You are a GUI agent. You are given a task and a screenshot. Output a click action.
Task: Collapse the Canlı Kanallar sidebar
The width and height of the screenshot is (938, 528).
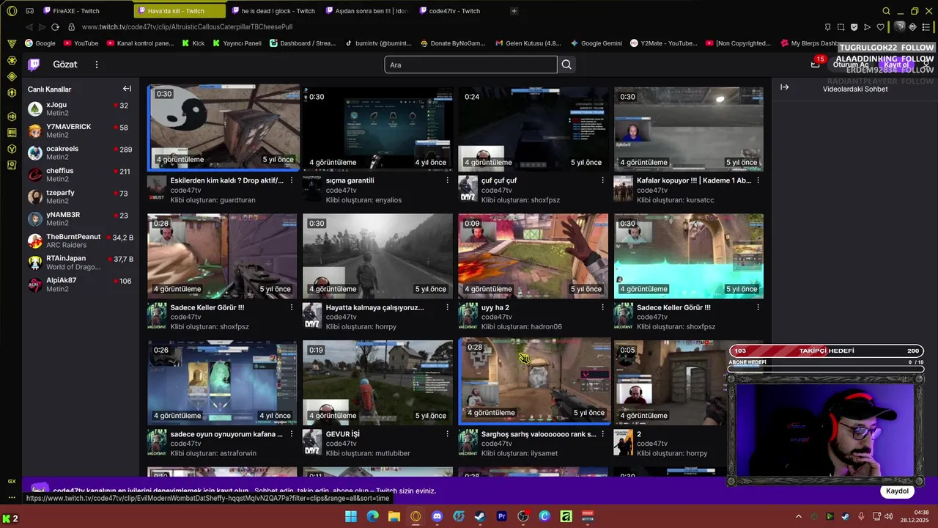tap(127, 89)
